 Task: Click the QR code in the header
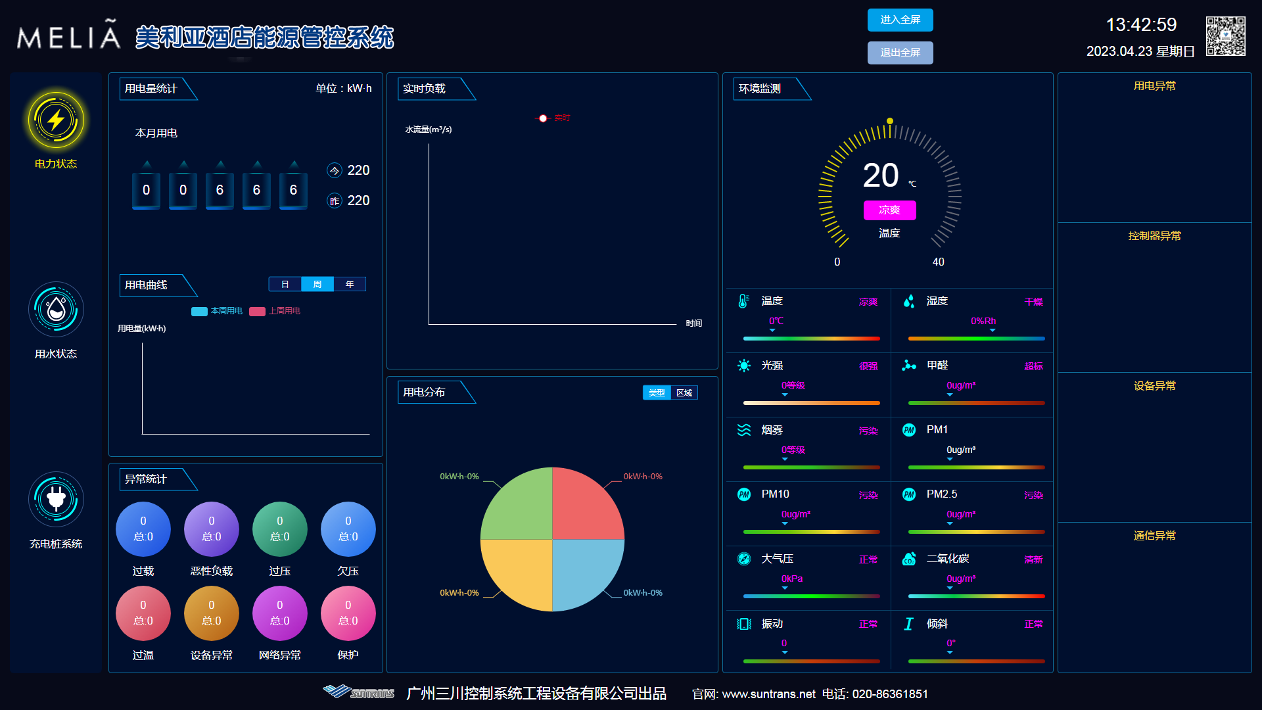point(1225,36)
